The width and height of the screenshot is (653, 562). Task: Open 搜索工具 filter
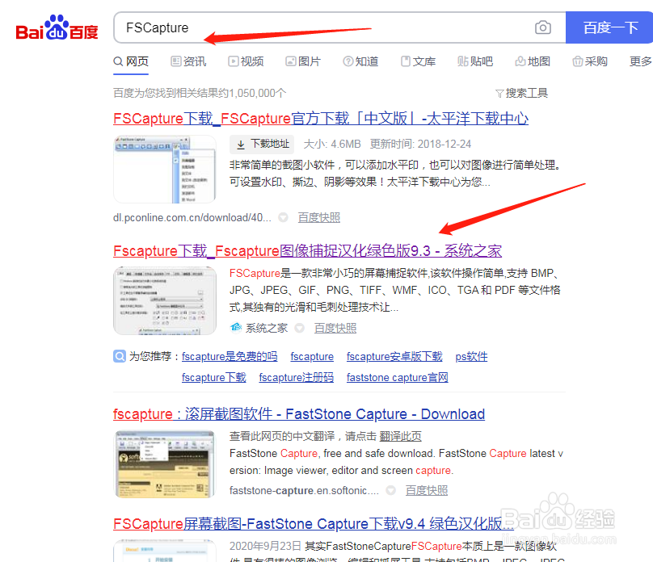pyautogui.click(x=522, y=93)
